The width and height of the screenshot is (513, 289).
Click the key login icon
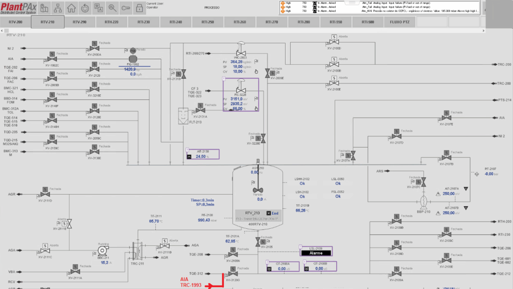(x=126, y=8)
